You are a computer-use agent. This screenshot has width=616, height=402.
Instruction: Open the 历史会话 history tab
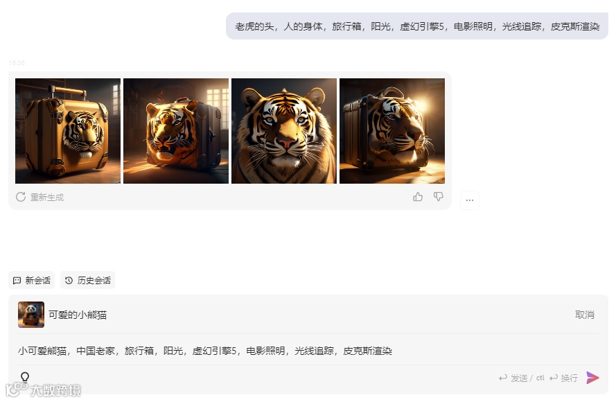(87, 280)
